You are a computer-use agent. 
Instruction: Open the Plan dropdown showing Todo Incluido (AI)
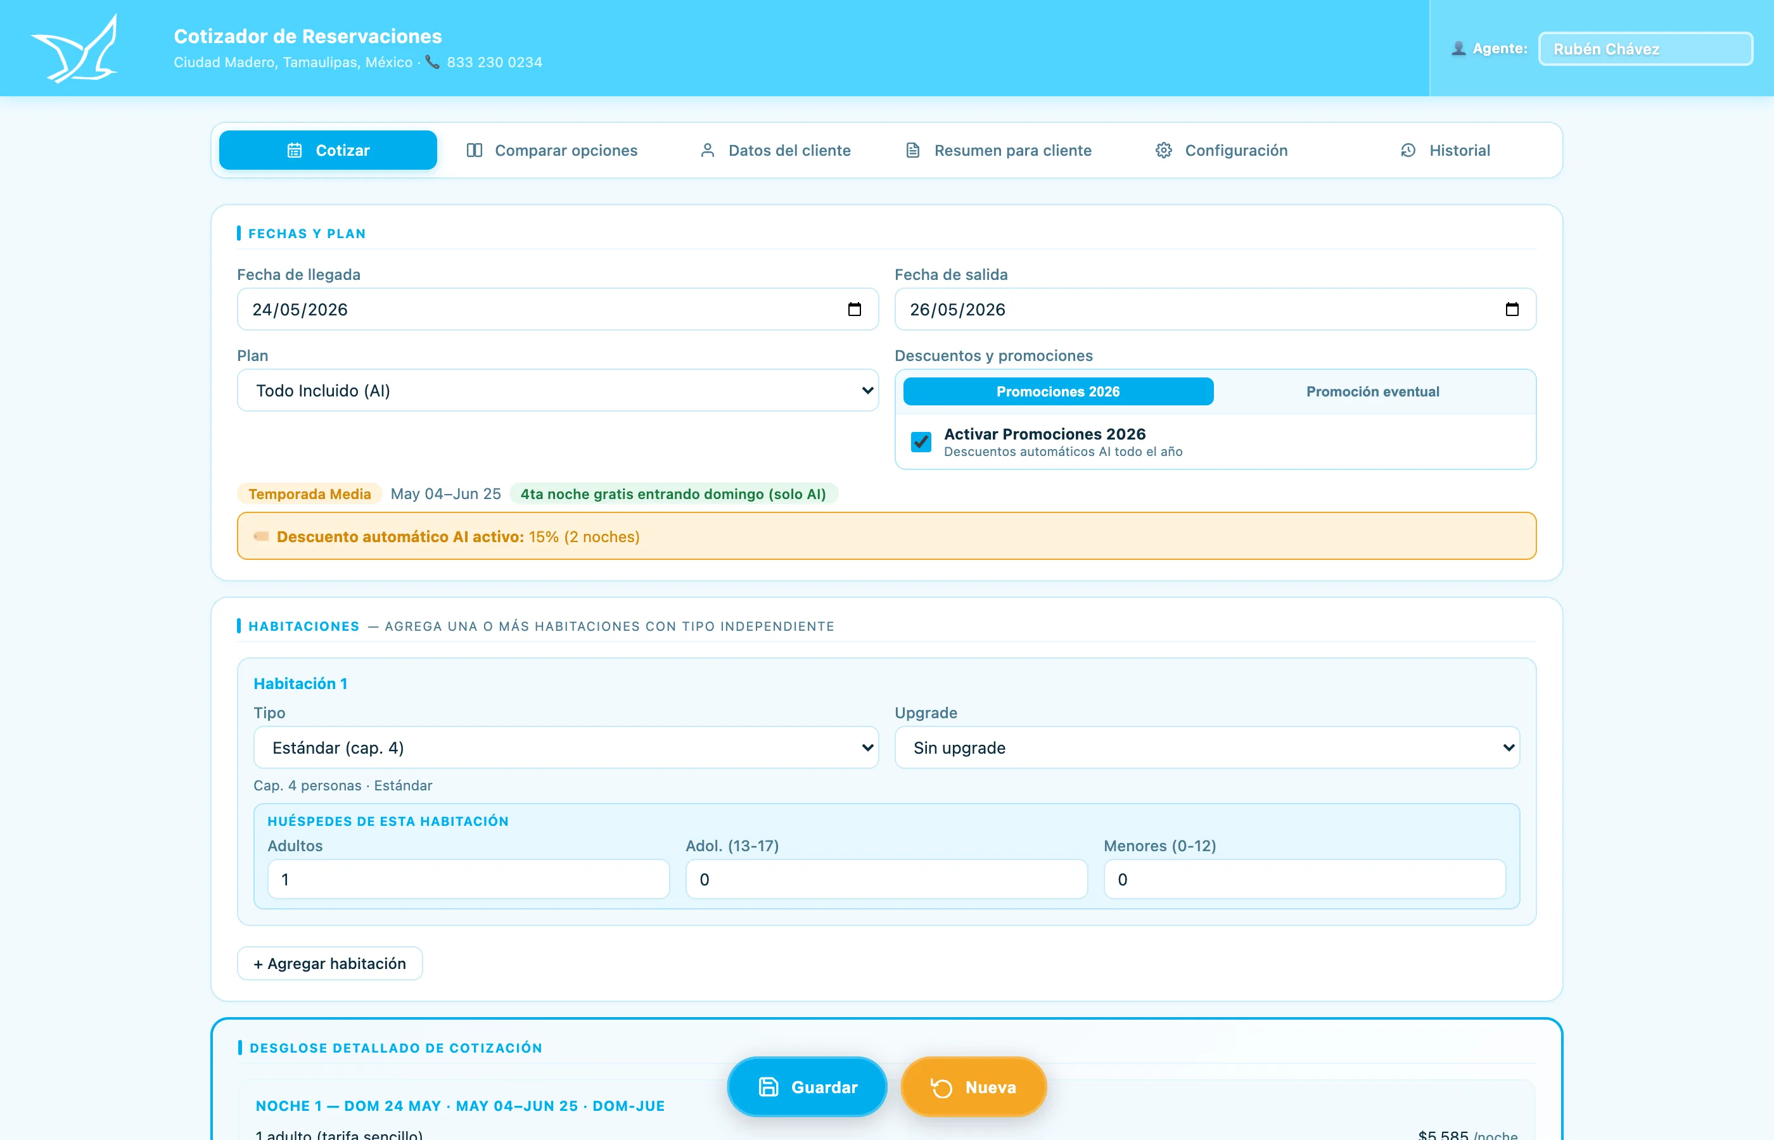click(558, 390)
